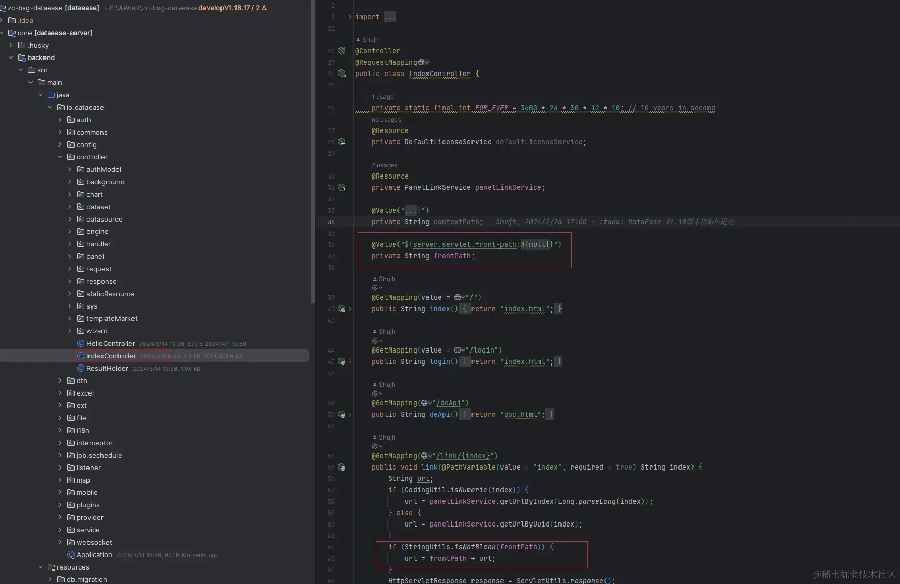This screenshot has height=584, width=900.
Task: Select the staticResource package
Action: click(154, 294)
